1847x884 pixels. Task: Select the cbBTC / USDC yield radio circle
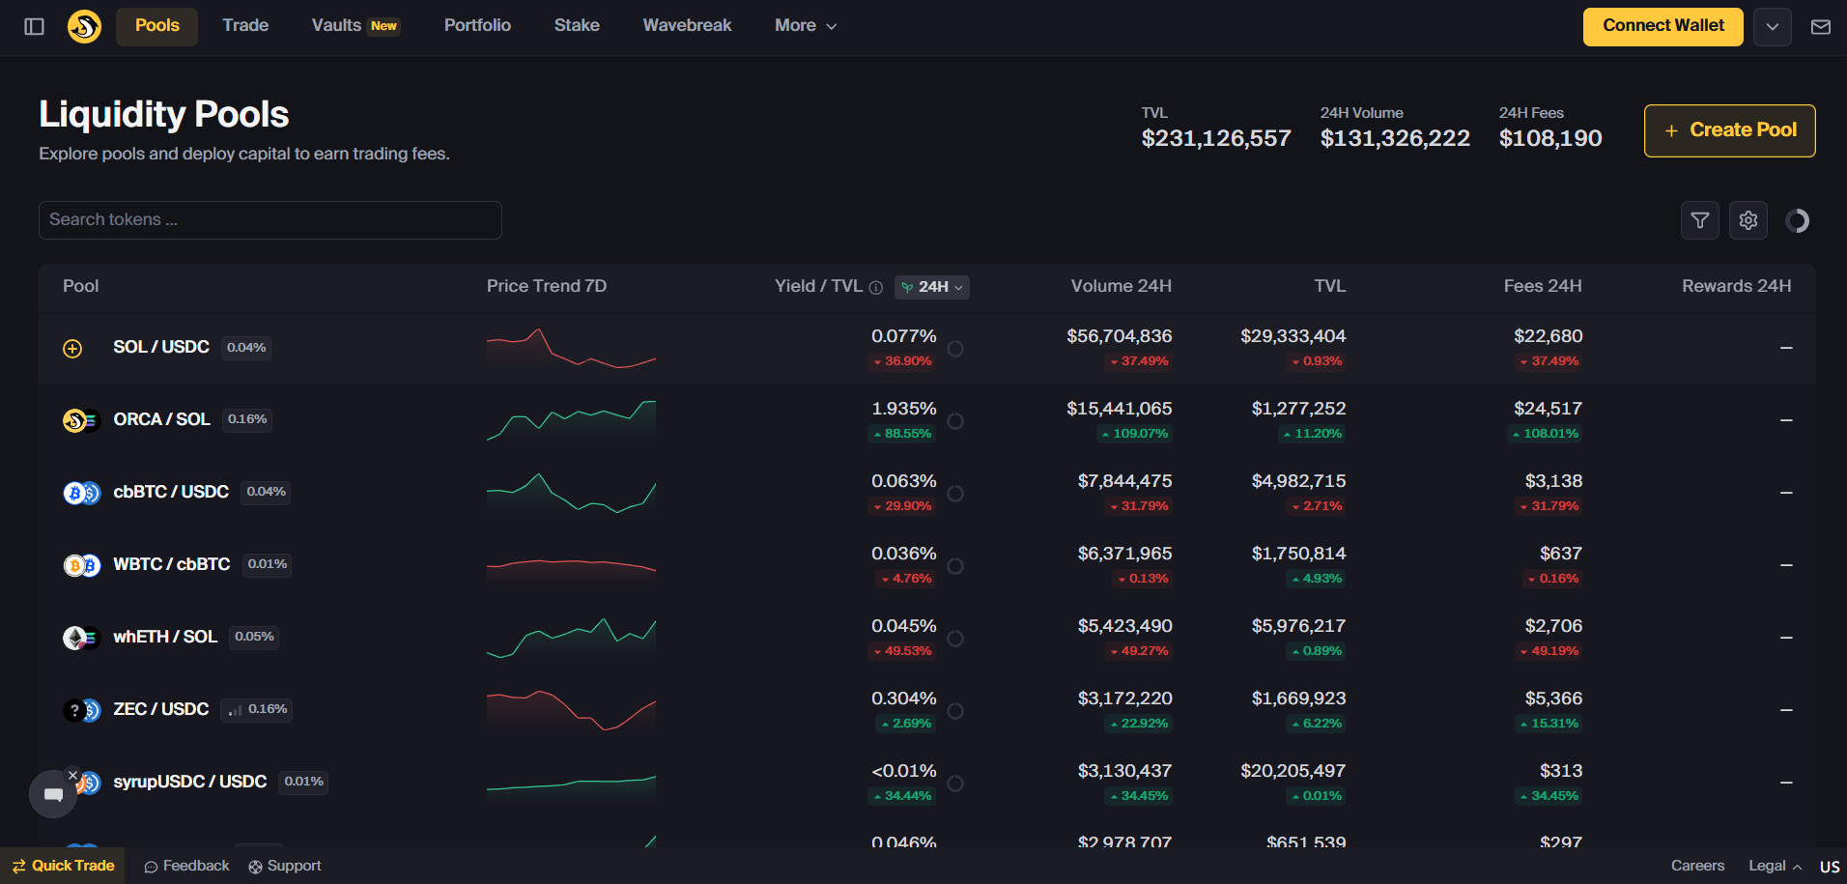pyautogui.click(x=955, y=494)
